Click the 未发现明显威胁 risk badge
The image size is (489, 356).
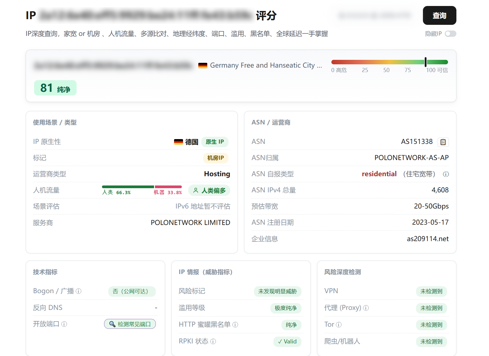pos(278,291)
